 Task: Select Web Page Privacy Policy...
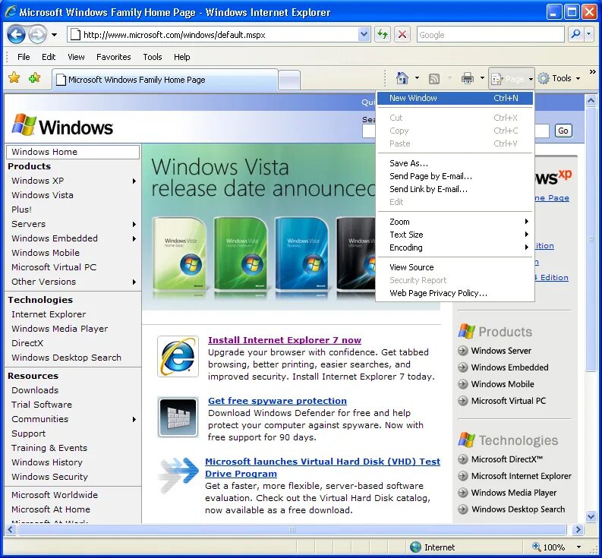coord(455,293)
